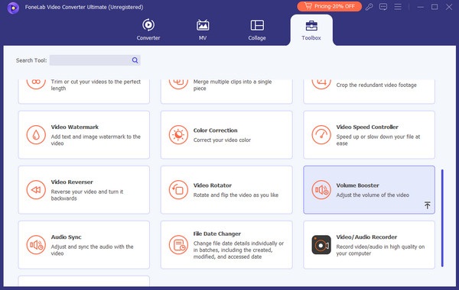The image size is (459, 290).
Task: Open the Video Watermark tool
Action: 83,134
